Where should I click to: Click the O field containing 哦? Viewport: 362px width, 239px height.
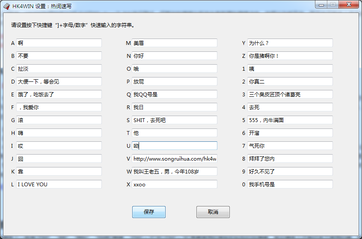(175, 69)
